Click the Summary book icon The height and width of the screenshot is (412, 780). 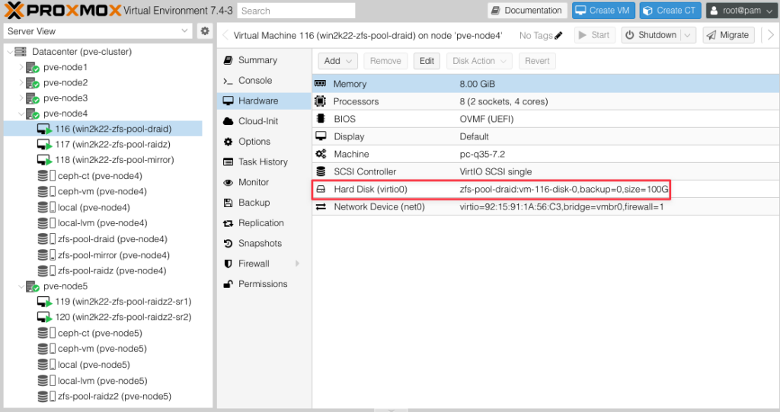[228, 59]
